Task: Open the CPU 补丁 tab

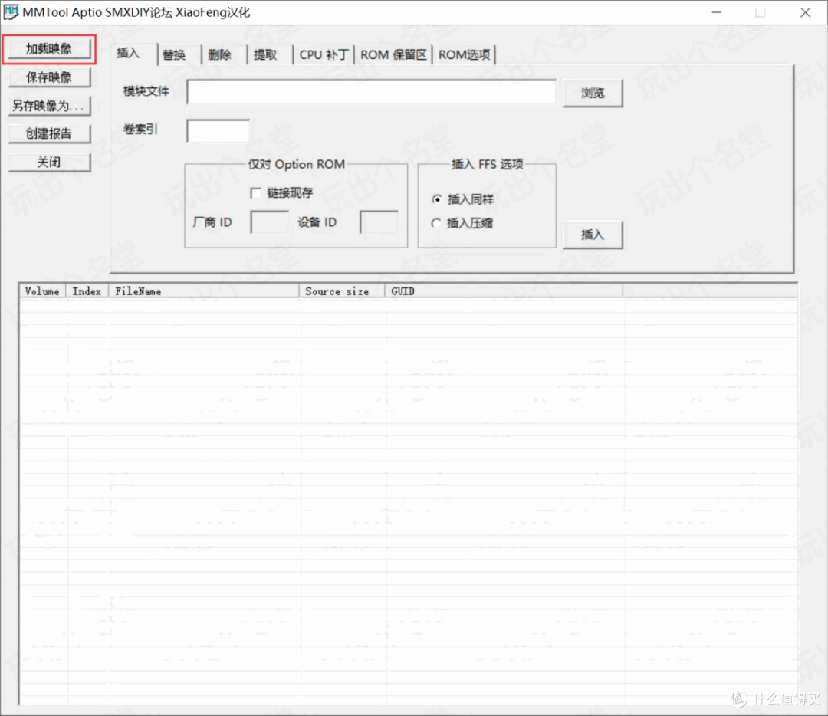Action: point(324,55)
